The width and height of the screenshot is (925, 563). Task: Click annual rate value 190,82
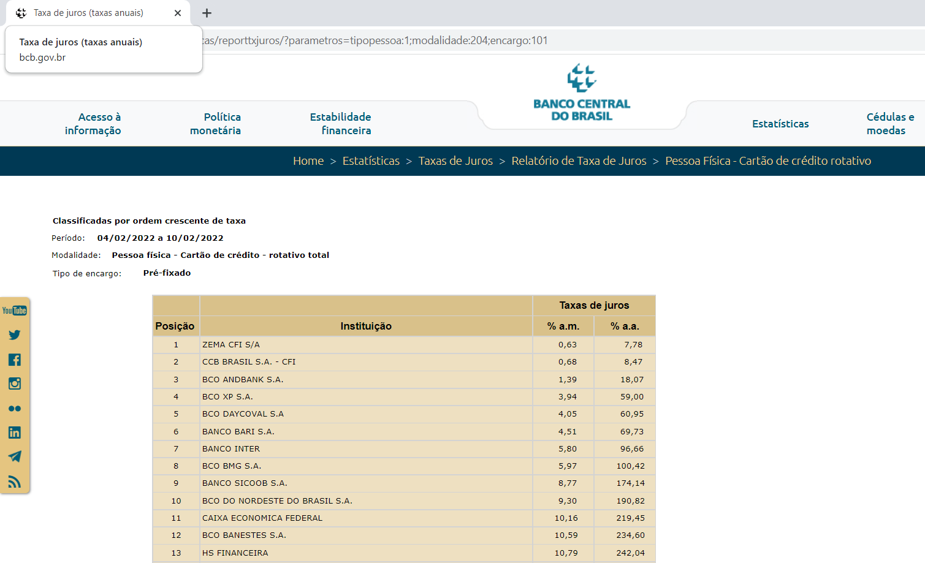tap(630, 501)
